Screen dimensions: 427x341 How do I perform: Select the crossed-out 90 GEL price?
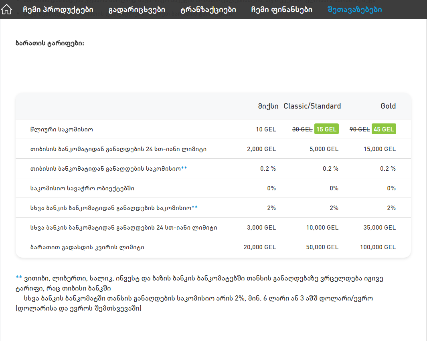pyautogui.click(x=360, y=129)
